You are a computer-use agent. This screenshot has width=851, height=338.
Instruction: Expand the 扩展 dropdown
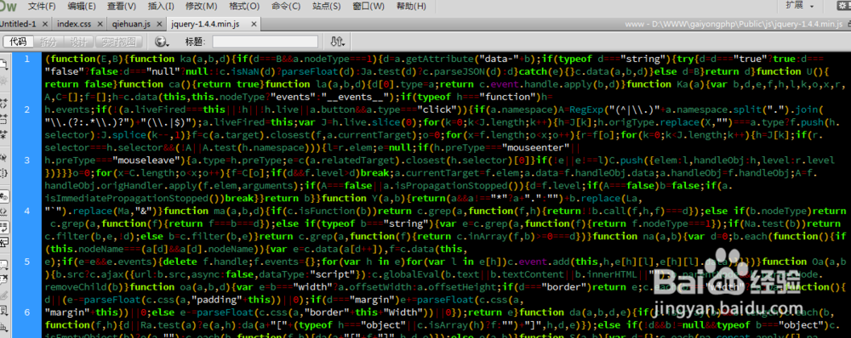tap(801, 6)
